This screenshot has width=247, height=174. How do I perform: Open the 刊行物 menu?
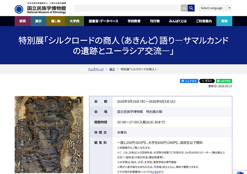[155, 21]
